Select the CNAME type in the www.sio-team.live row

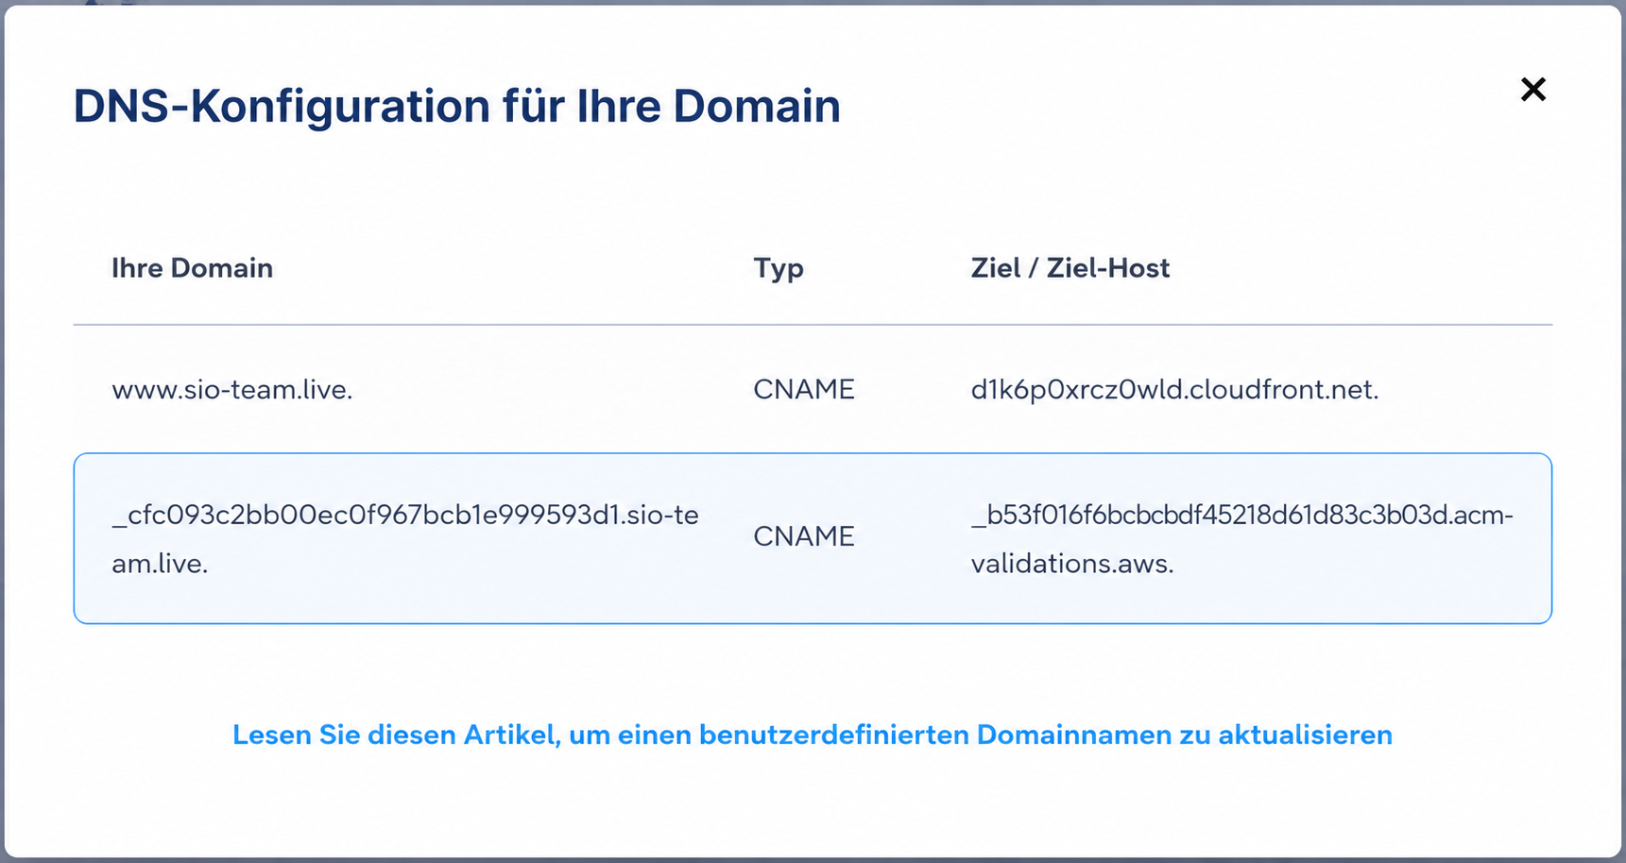coord(804,389)
